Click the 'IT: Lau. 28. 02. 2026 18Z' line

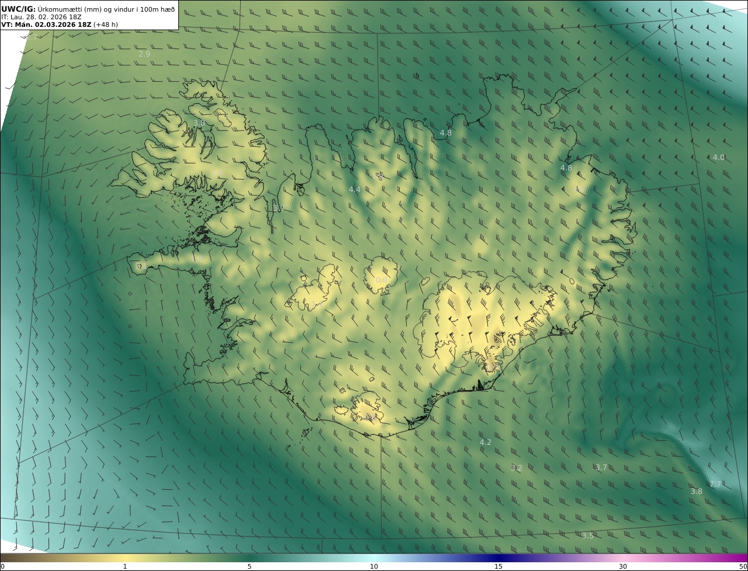pyautogui.click(x=41, y=17)
